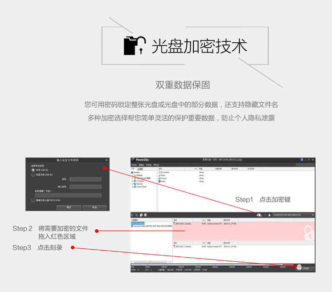Click the encrypt disc key icon

tap(259, 215)
